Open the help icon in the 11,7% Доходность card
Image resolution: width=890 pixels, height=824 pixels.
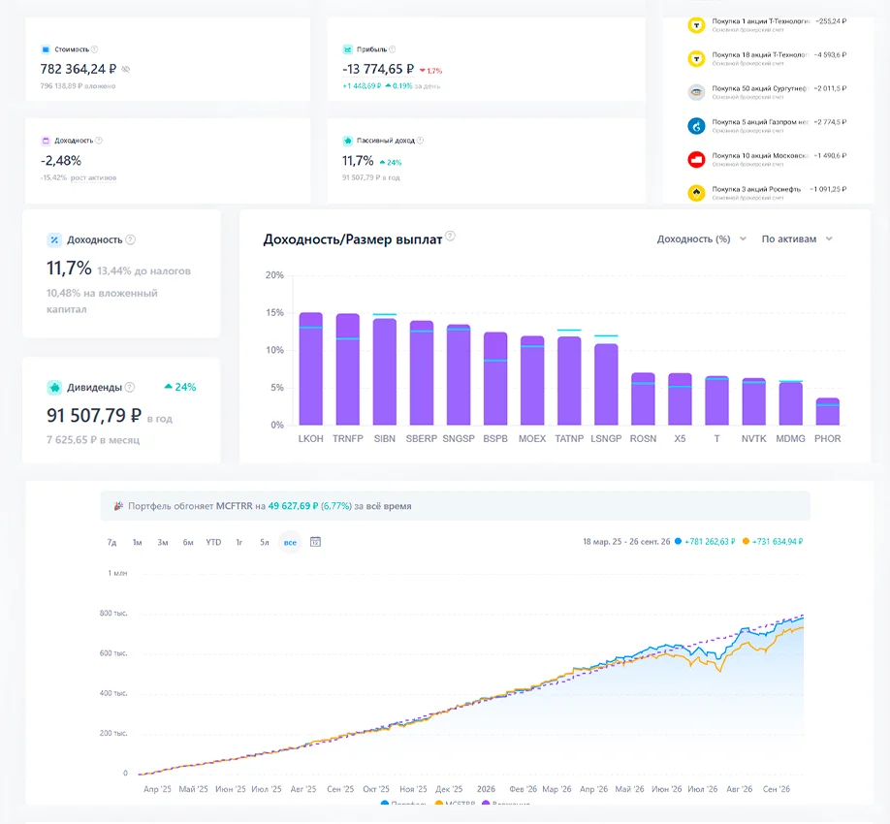[131, 239]
